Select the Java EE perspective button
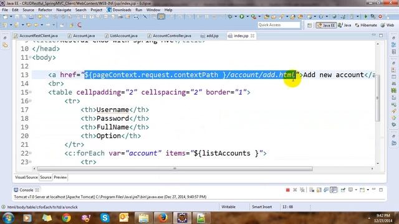This screenshot has width=399, height=224. click(x=326, y=25)
